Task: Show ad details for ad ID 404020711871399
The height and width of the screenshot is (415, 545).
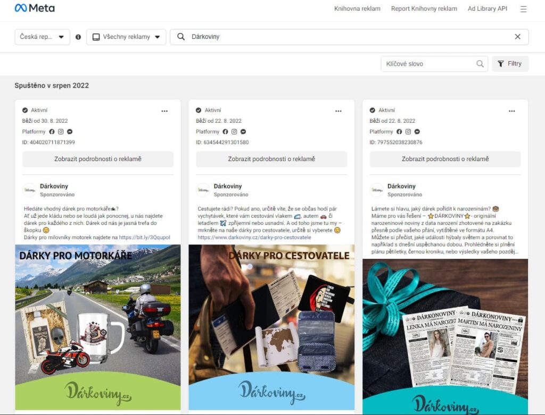Action: [x=98, y=159]
